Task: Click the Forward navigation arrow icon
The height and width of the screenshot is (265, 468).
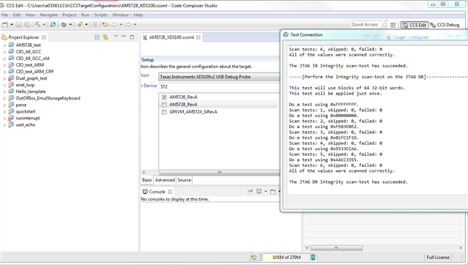Action: pyautogui.click(x=128, y=24)
